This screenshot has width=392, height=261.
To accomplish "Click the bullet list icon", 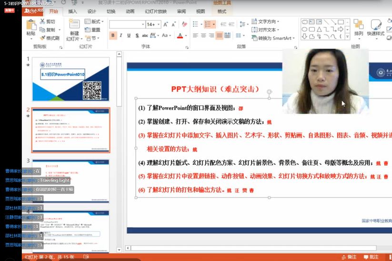I will 195,24.
